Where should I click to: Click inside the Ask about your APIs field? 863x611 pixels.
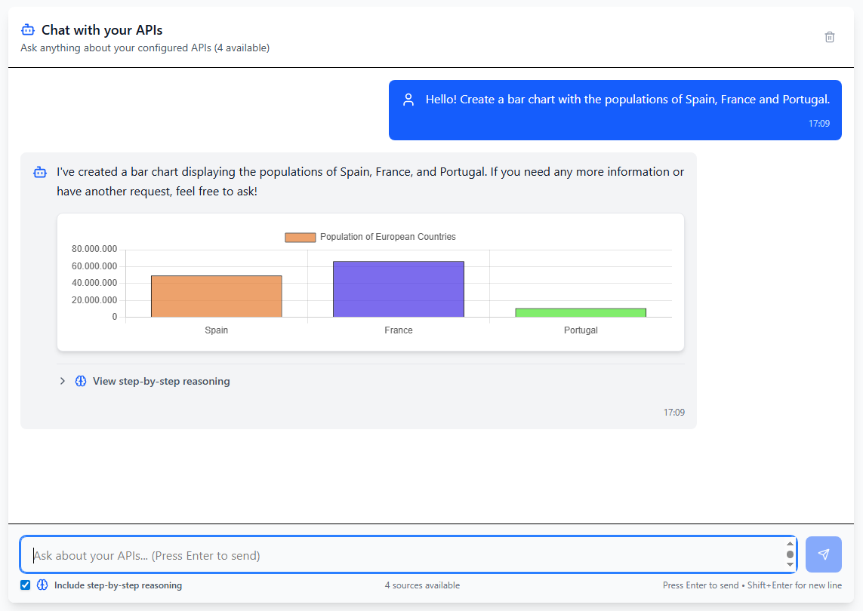coord(302,554)
